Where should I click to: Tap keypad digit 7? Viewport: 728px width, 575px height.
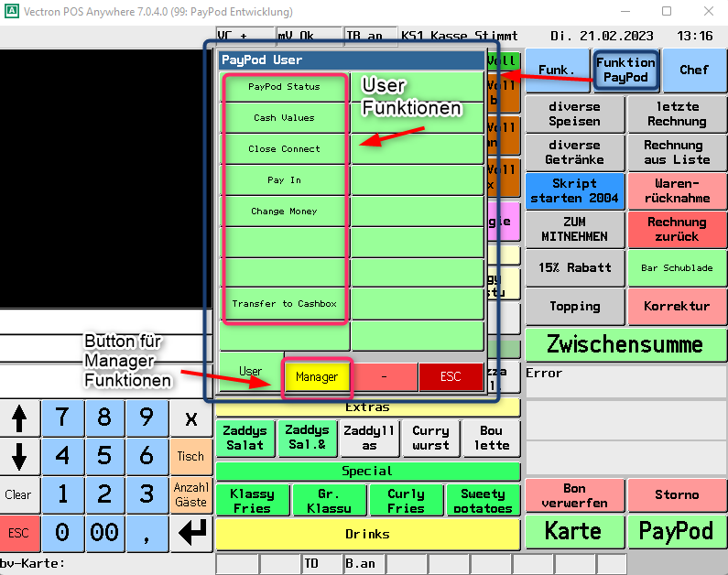tap(62, 418)
